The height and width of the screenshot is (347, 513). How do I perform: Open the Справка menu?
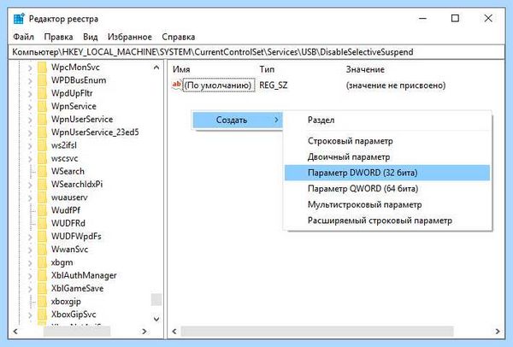pos(179,37)
